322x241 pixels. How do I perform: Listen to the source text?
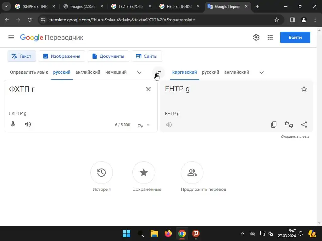tap(28, 124)
